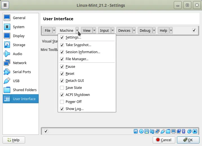Expand the Devices menu dropdown arrow

[x=134, y=30]
